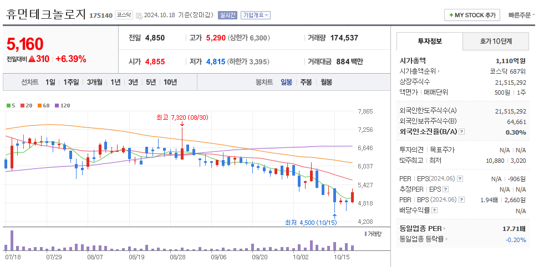Viewport: 539px width, 267px height.
Task: Click the 전일 value 4,850
Action: (155, 38)
